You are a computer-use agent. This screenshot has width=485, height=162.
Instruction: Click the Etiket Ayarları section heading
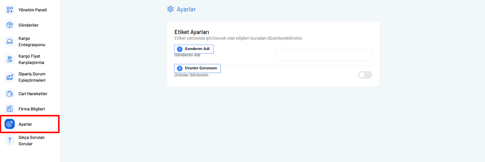point(192,32)
